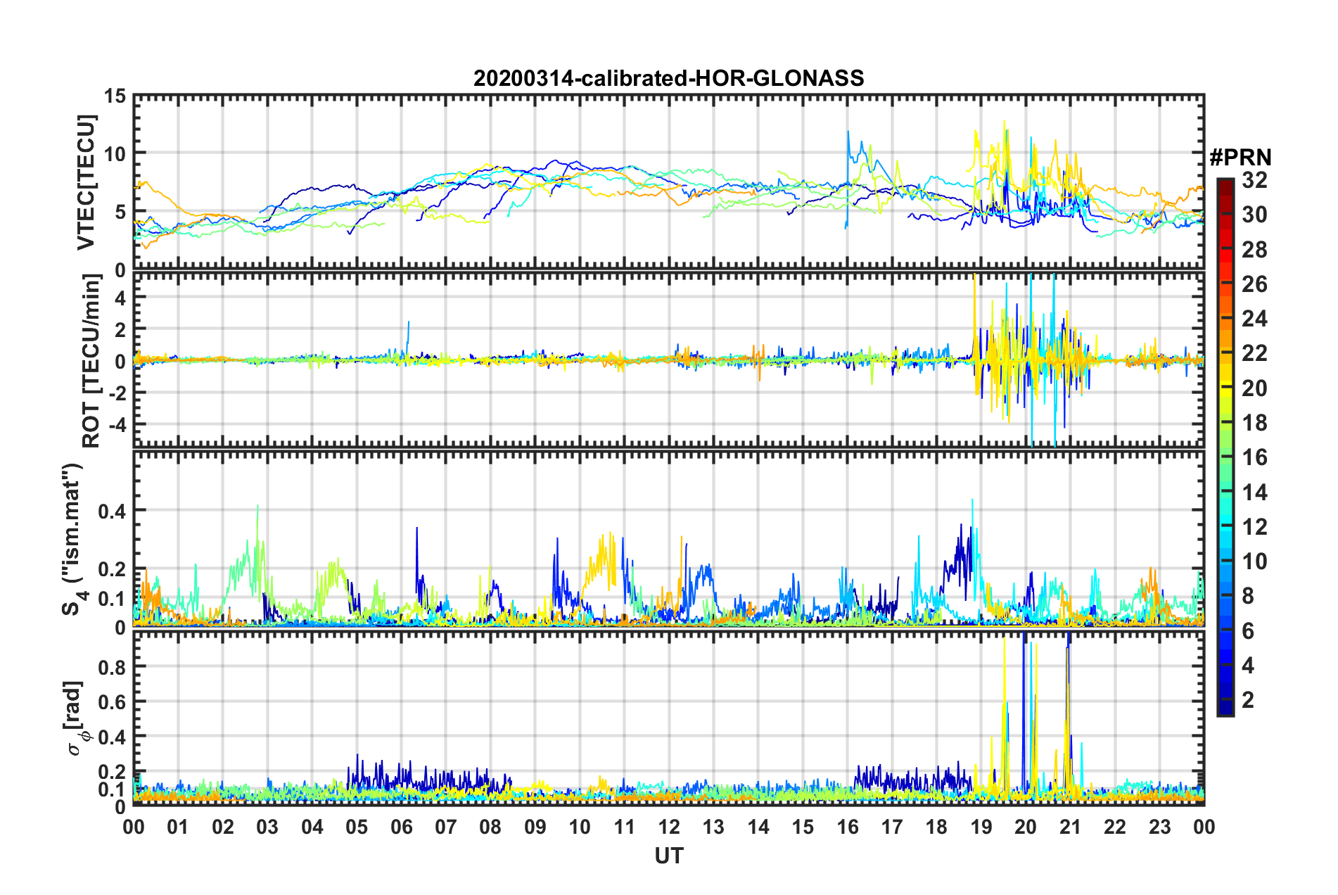1338x895 pixels.
Task: Select the "22" label on the PRN colorbar
Action: click(1255, 353)
